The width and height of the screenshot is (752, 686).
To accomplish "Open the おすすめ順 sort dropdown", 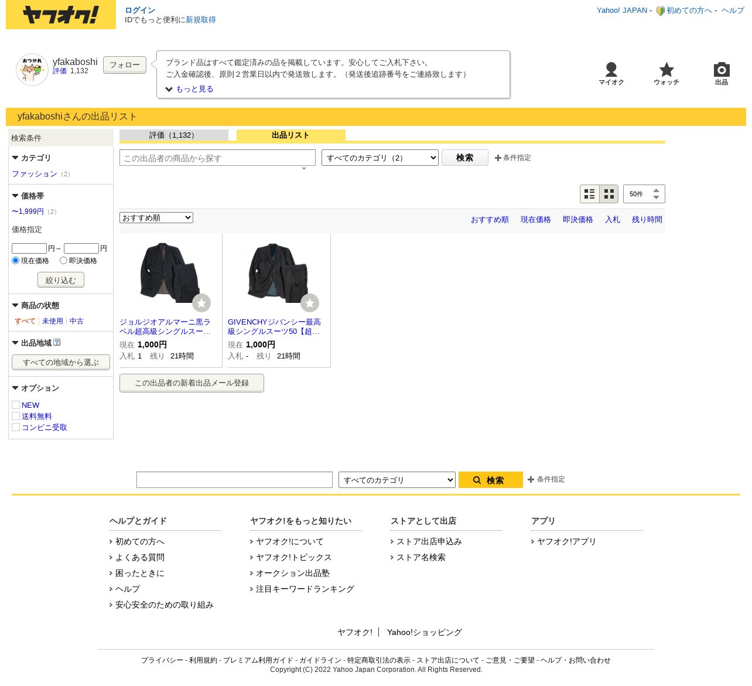I will coord(156,217).
